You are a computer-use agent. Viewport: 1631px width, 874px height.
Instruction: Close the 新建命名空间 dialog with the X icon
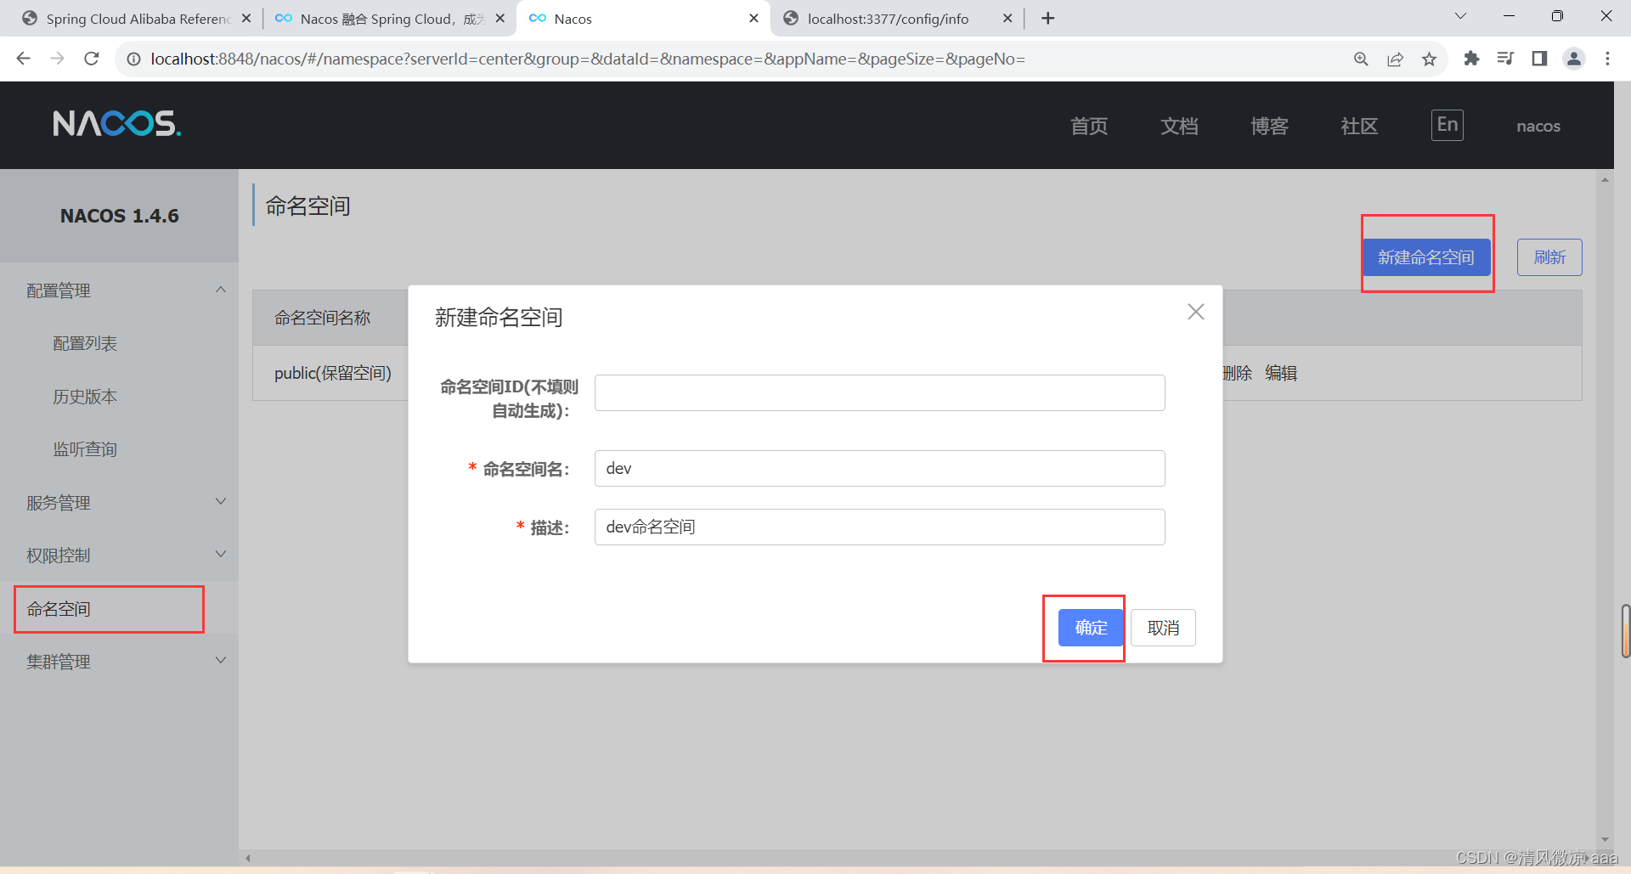coord(1195,312)
